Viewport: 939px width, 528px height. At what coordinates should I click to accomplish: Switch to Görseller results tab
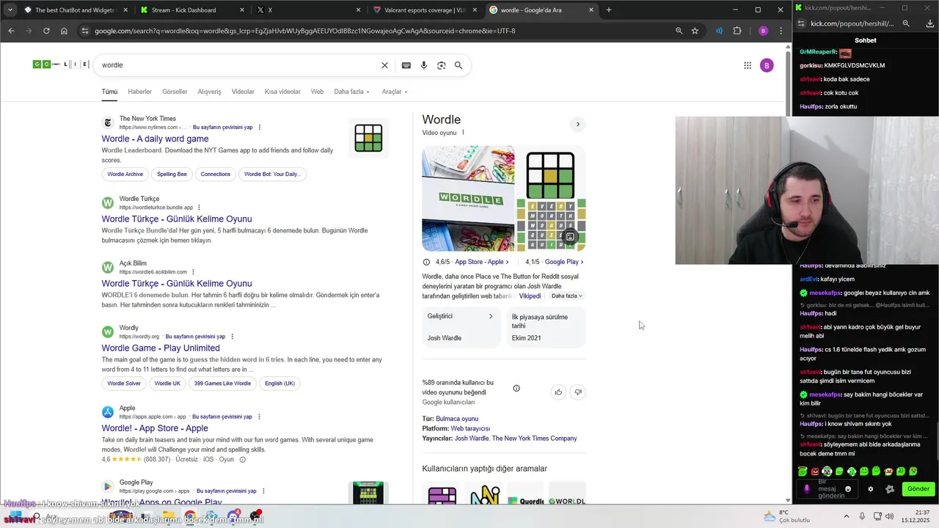pos(175,92)
